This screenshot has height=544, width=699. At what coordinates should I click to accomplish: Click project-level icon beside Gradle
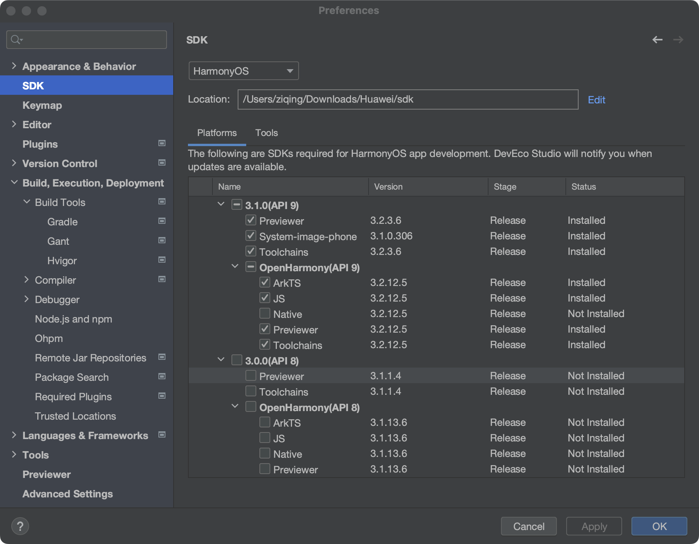(x=162, y=221)
